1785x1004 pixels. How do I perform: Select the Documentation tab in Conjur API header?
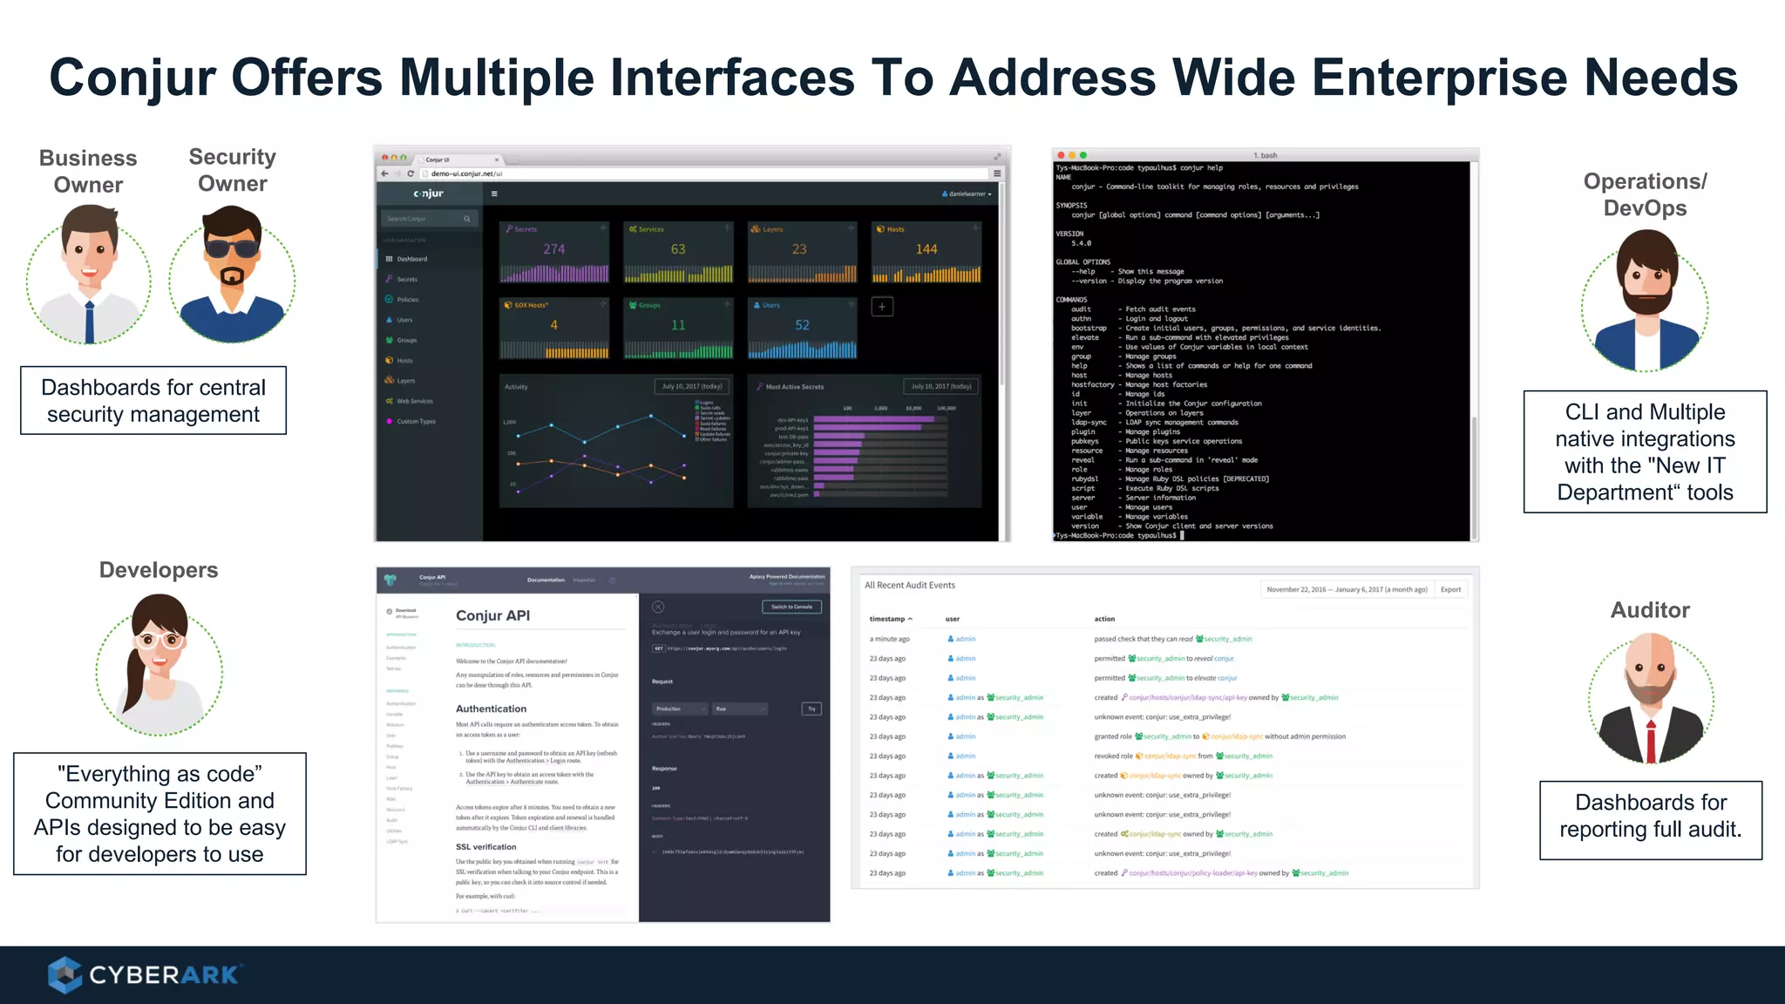coord(546,580)
